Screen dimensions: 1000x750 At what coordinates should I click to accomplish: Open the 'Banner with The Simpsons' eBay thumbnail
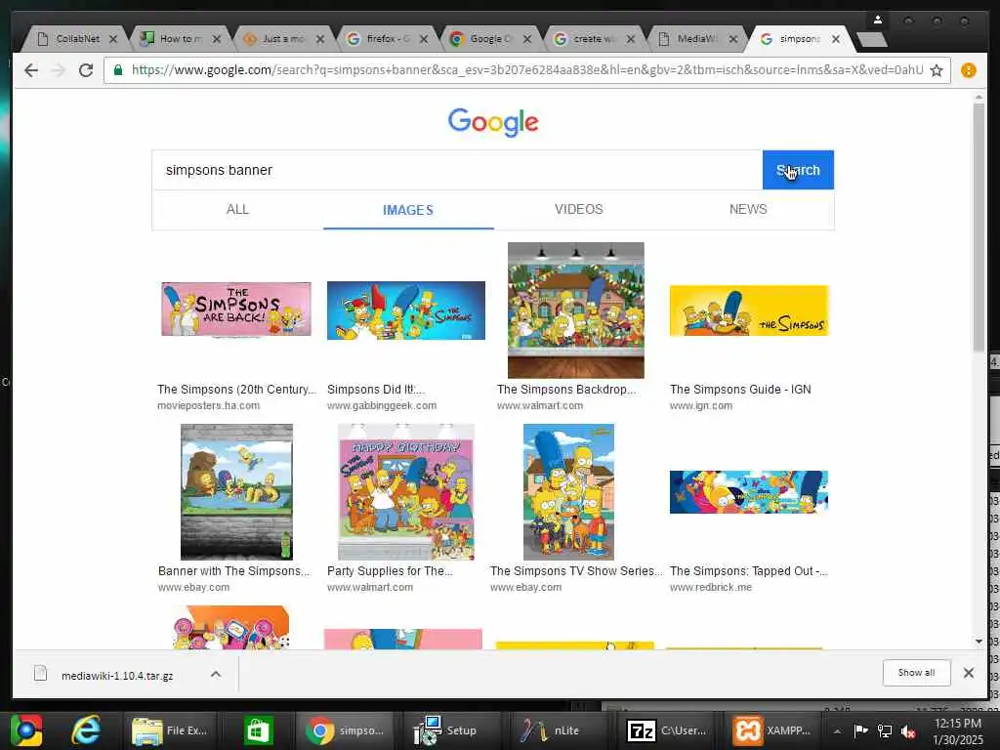[x=236, y=492]
